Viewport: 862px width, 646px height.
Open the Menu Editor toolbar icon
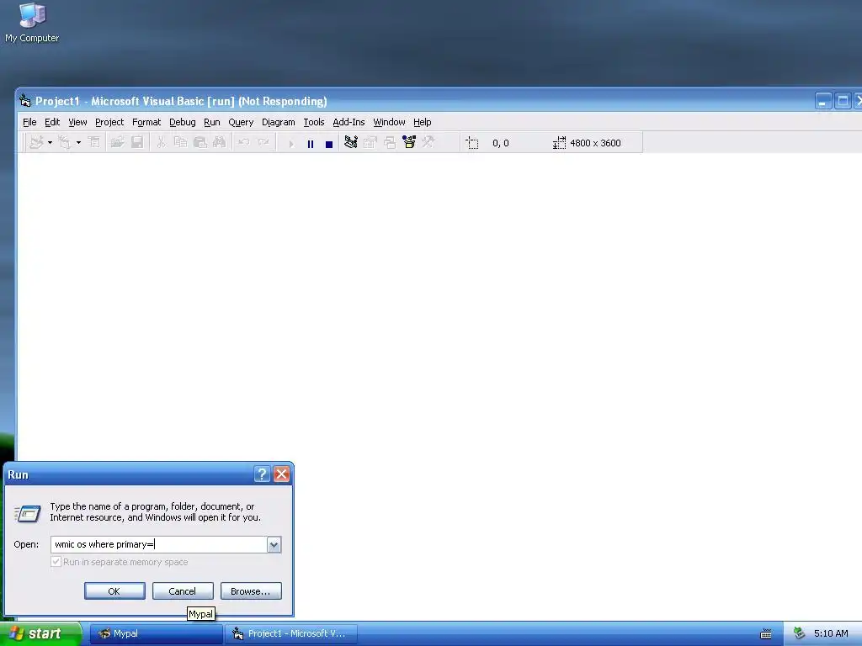click(x=94, y=143)
